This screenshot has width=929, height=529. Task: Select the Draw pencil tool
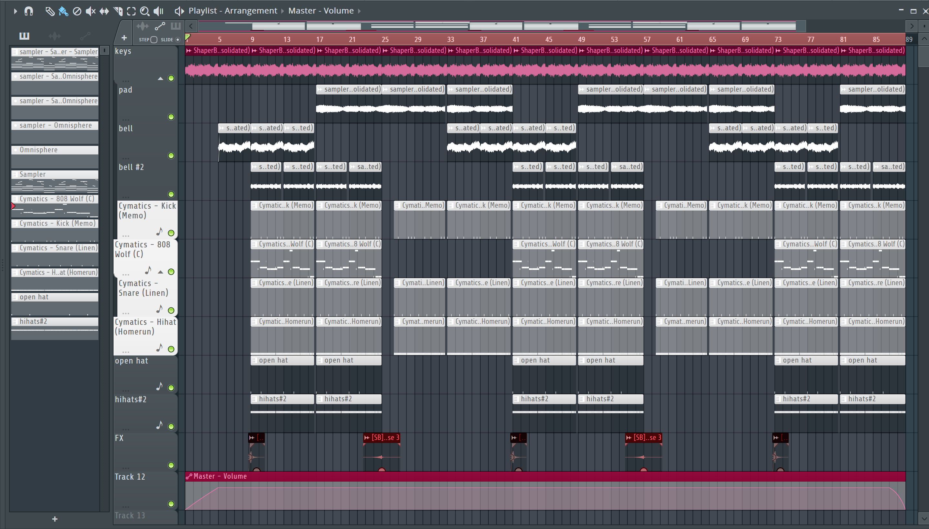[49, 11]
